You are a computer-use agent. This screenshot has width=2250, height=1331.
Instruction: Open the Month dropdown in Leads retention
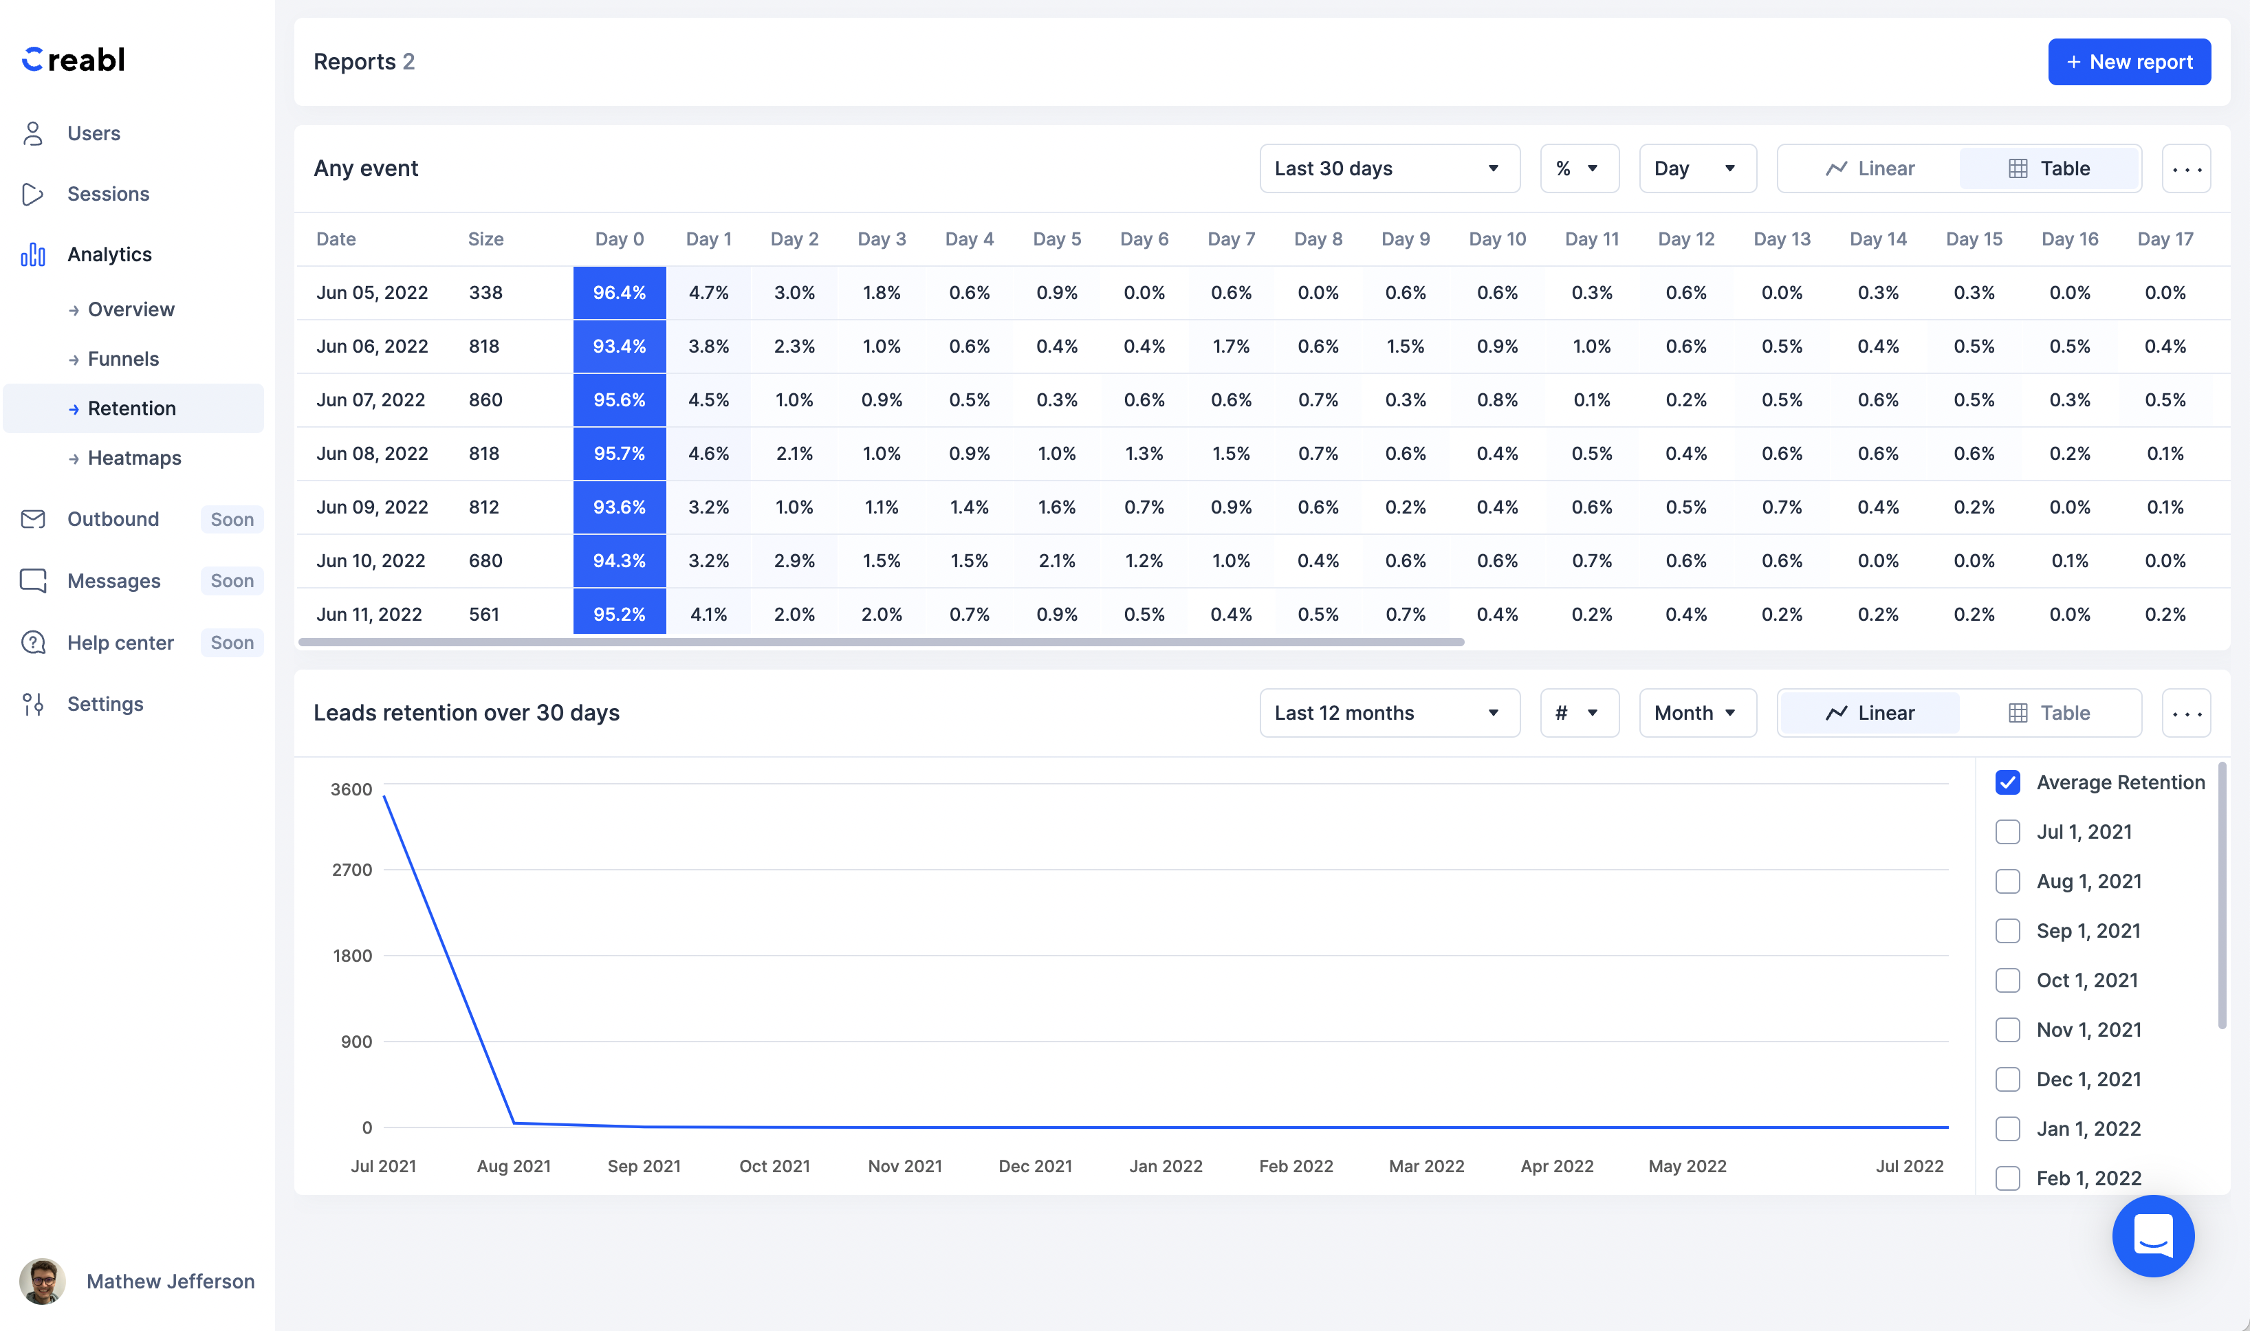pyautogui.click(x=1696, y=712)
